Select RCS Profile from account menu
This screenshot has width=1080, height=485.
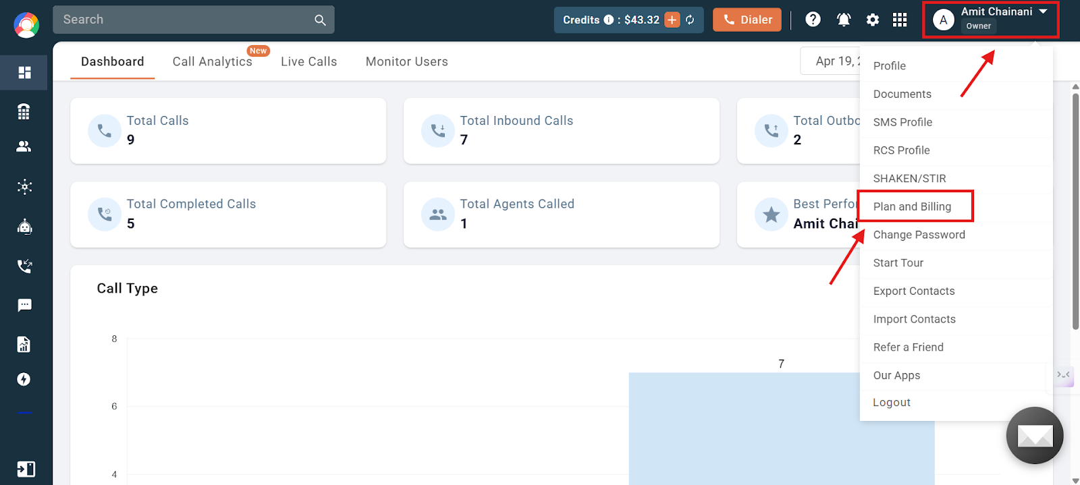coord(956,150)
